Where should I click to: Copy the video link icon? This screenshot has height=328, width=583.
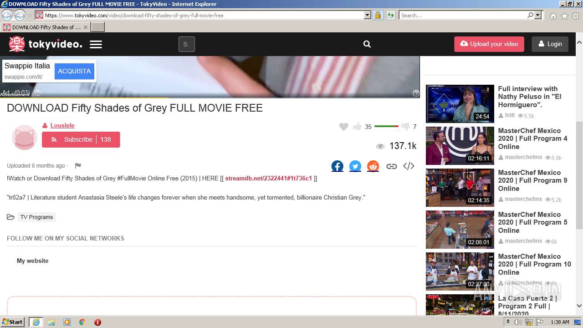pyautogui.click(x=391, y=166)
